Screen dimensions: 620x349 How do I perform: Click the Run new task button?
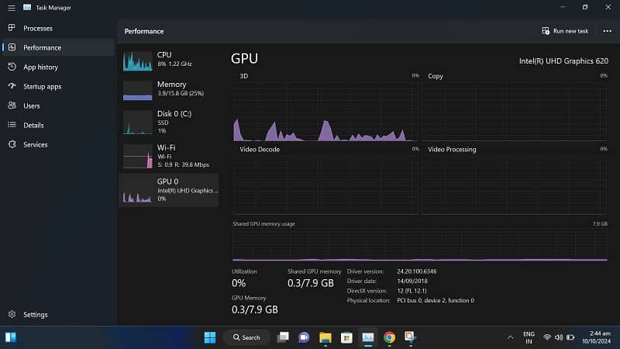565,31
